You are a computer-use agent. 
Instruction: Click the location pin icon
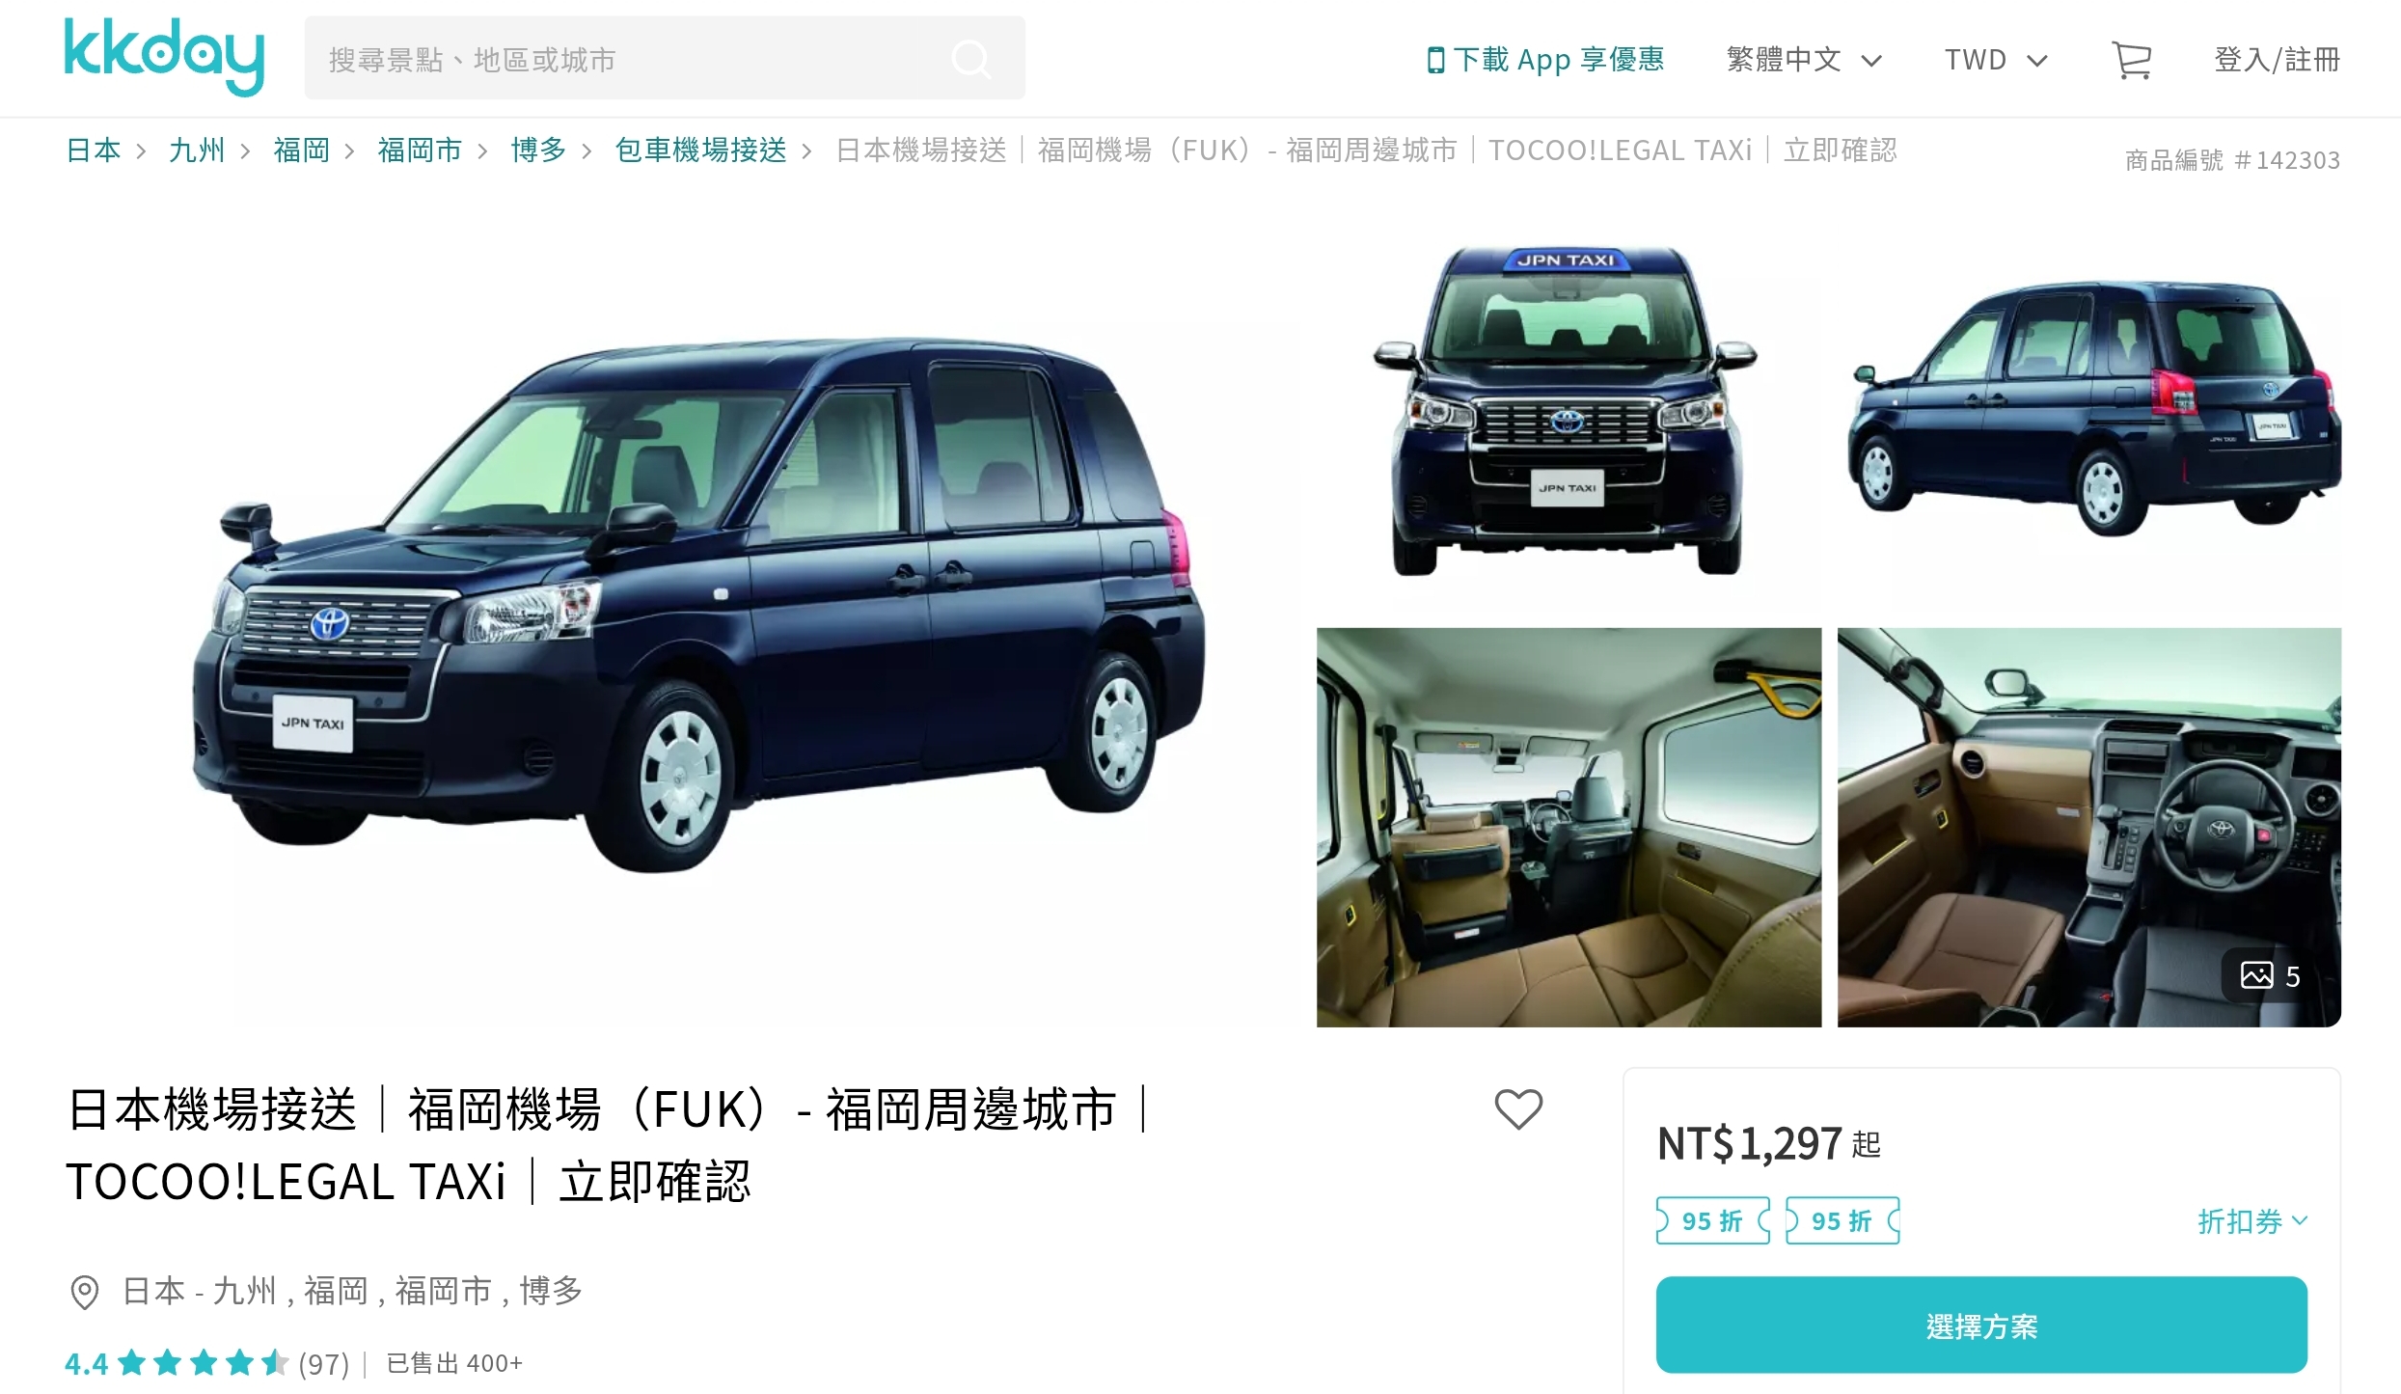85,1292
